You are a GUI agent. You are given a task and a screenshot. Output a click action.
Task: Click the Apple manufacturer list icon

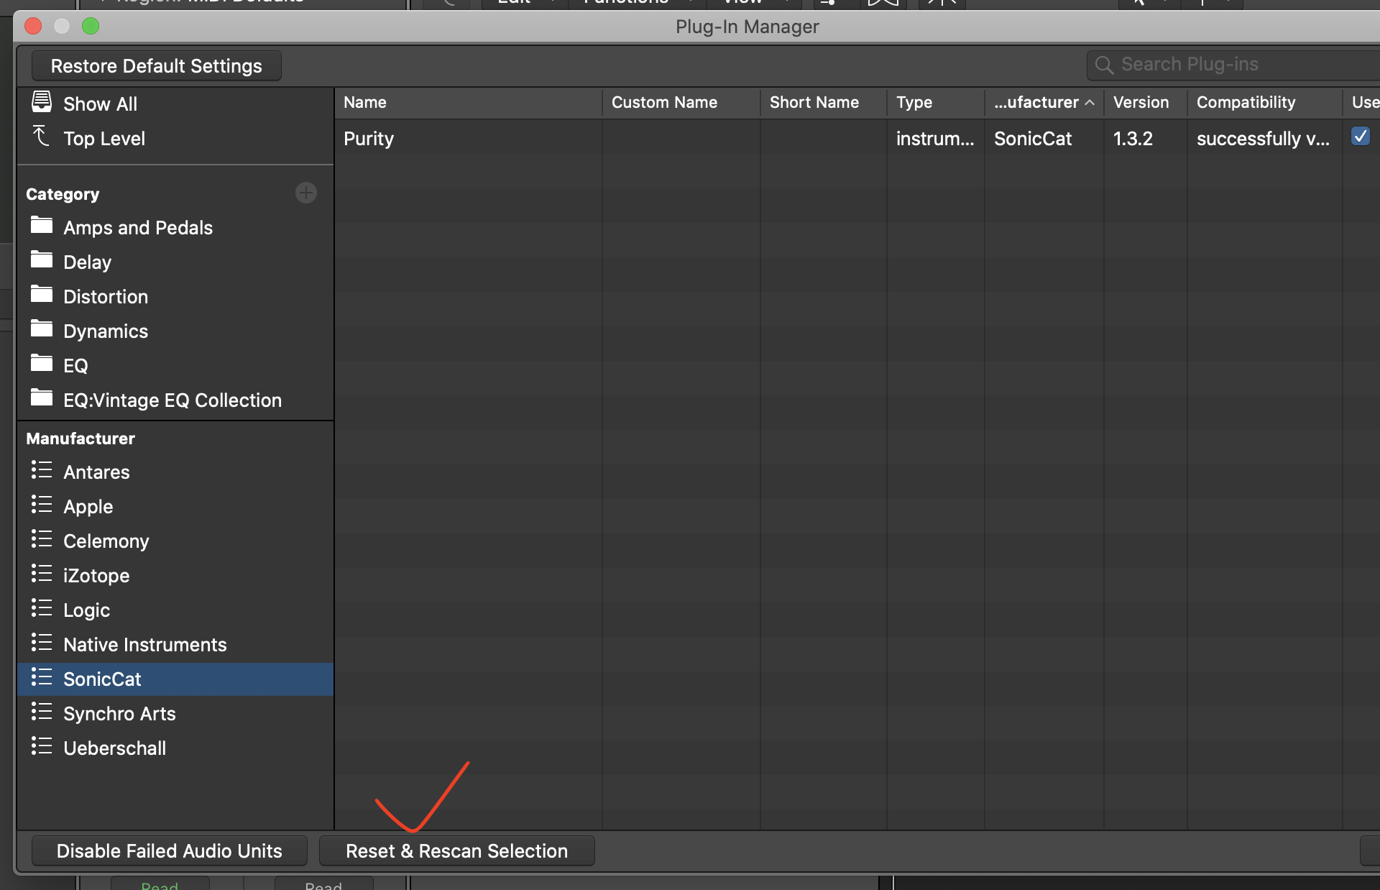pos(42,505)
